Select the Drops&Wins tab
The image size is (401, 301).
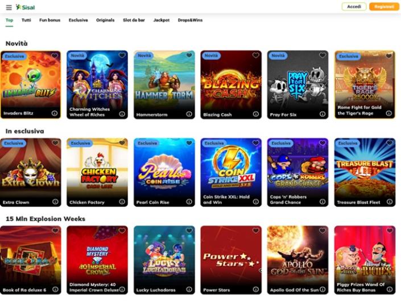click(190, 20)
